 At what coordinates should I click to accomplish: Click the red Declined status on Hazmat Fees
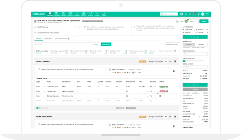pyautogui.click(x=162, y=91)
